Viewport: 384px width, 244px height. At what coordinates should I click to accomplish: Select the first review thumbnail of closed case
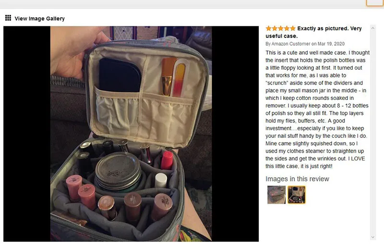[276, 195]
